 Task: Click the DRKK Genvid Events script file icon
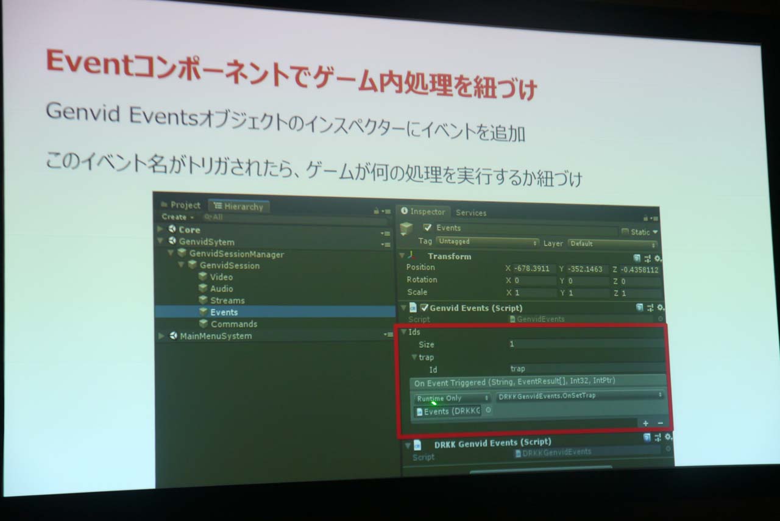click(x=417, y=445)
